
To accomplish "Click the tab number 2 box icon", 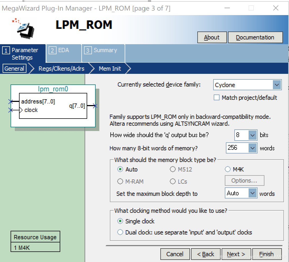I will (x=52, y=50).
